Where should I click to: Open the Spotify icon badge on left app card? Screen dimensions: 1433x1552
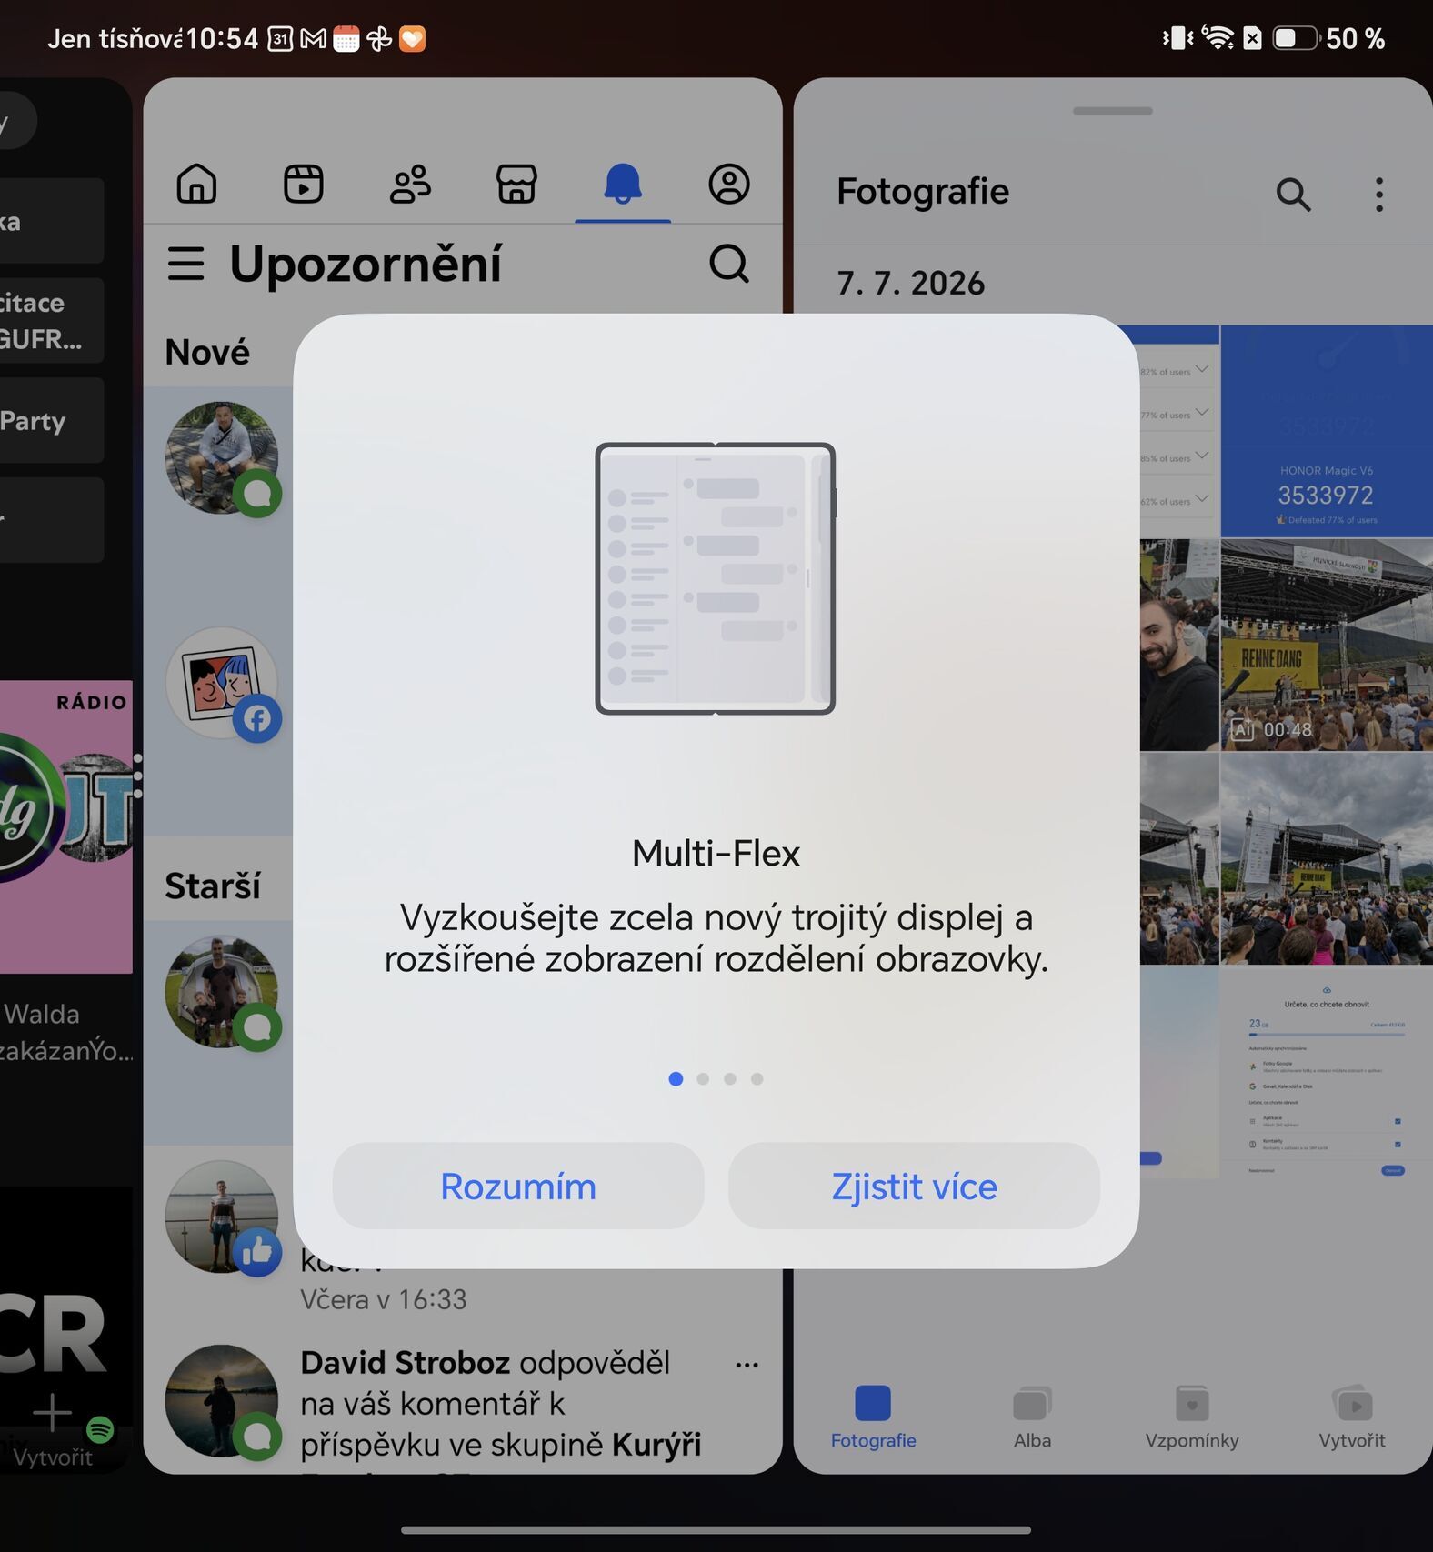(x=100, y=1429)
